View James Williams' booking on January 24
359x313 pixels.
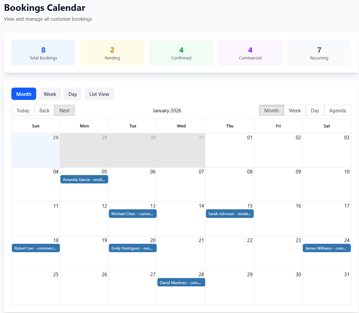point(326,248)
